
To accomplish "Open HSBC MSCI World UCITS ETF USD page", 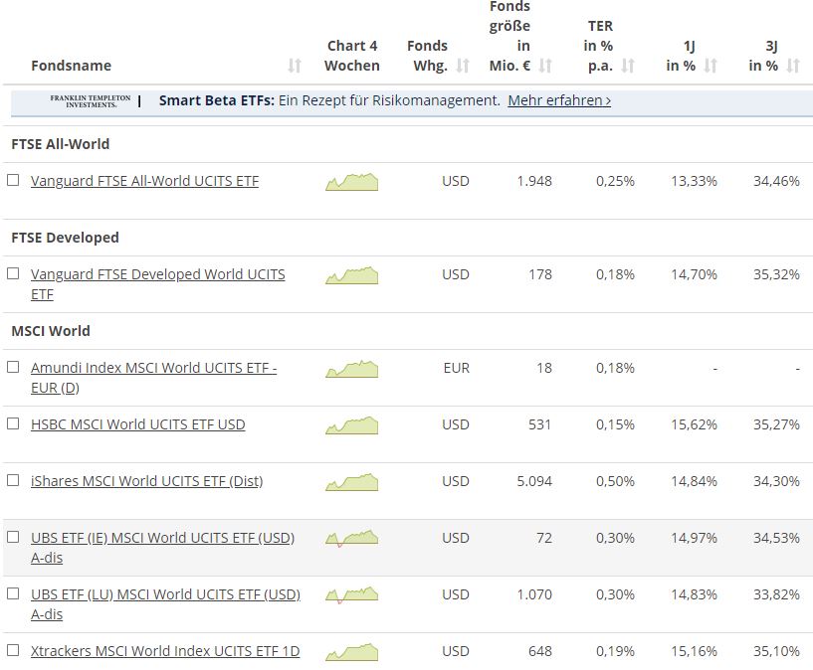I will (137, 424).
